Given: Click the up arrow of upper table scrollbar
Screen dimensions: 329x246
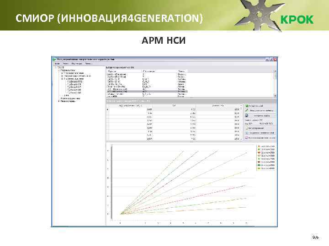Looking at the screenshot, I should pyautogui.click(x=275, y=72).
